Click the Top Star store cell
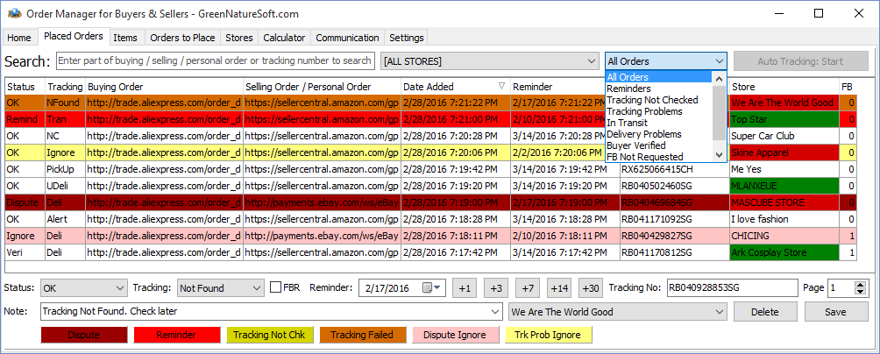 pos(784,119)
